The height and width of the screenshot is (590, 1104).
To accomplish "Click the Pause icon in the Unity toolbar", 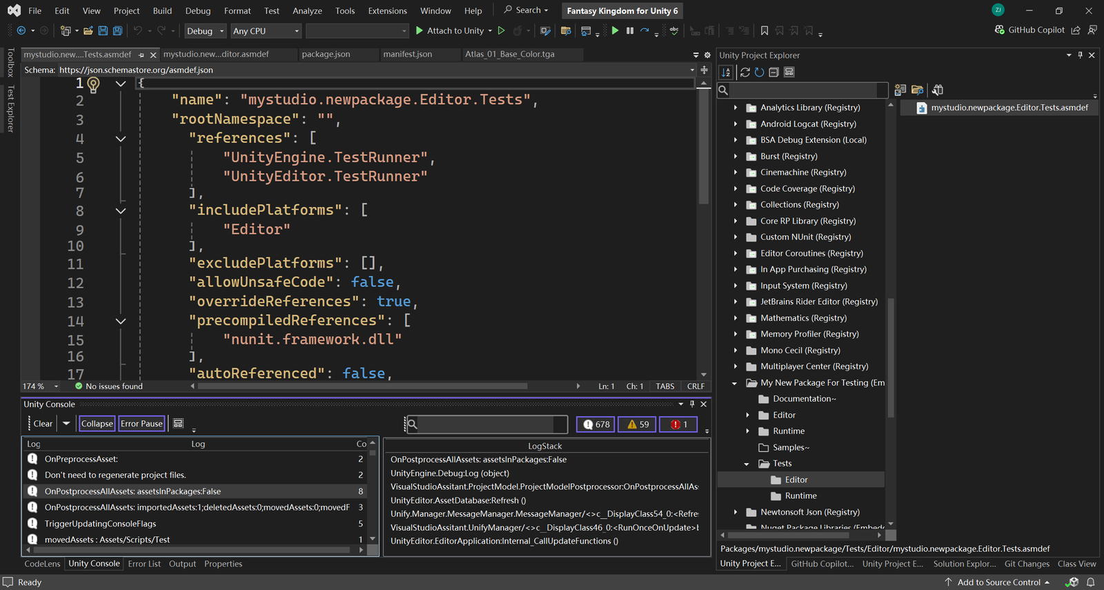I will 630,30.
